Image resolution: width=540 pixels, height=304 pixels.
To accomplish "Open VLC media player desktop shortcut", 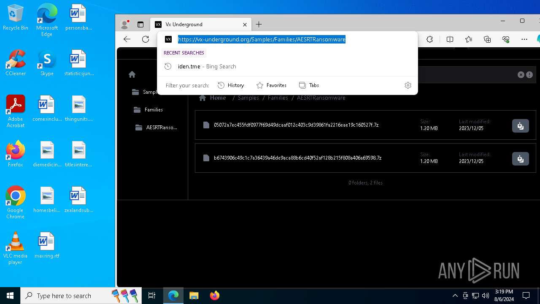I will (16, 248).
